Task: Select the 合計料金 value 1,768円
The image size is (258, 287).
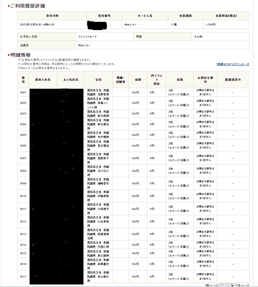Action: [210, 24]
